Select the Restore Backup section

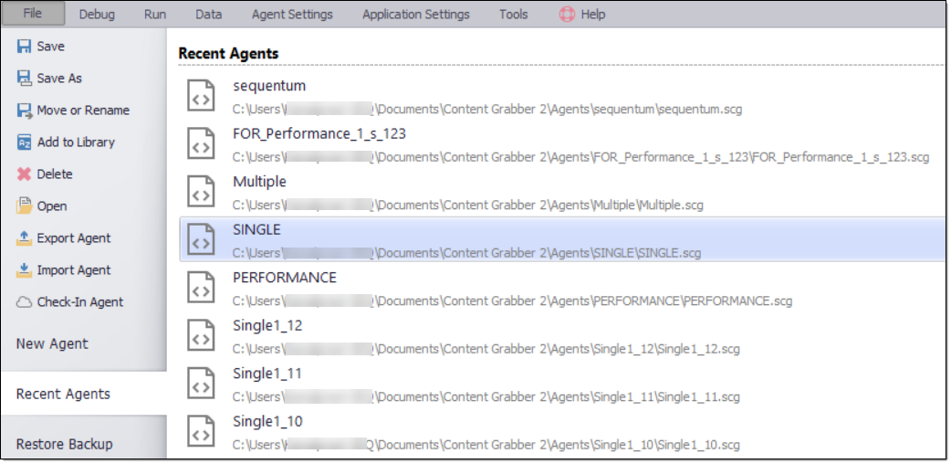(x=64, y=445)
